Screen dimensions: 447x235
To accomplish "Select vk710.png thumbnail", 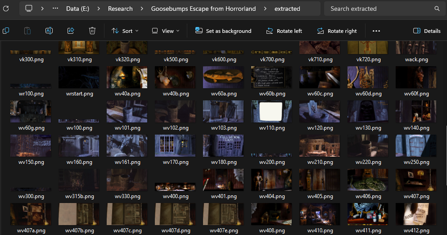I will point(320,47).
